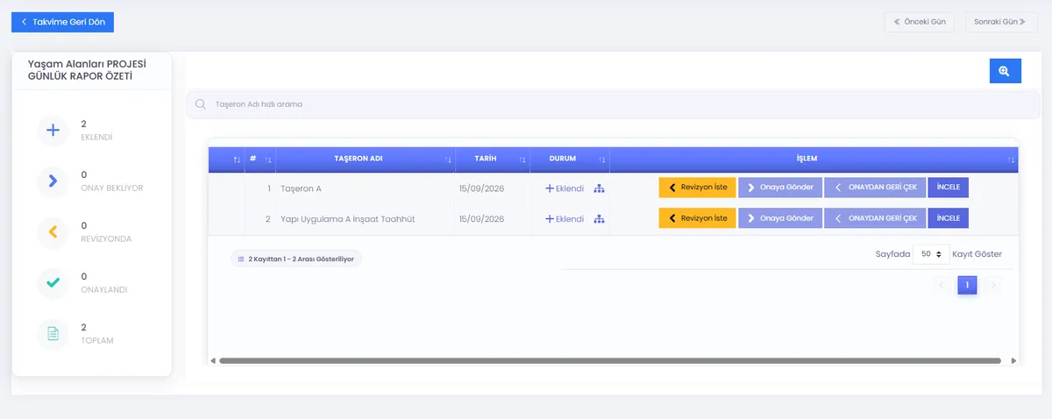Image resolution: width=1052 pixels, height=419 pixels.
Task: Sort by TAŞERON ADI column header
Action: [365, 160]
